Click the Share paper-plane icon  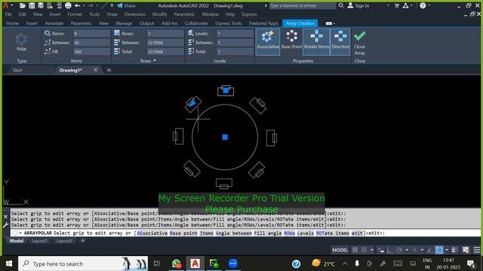120,5
